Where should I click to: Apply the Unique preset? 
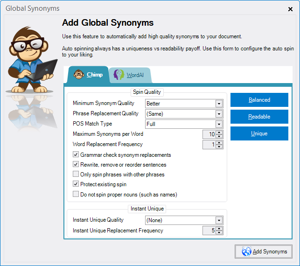coord(259,133)
